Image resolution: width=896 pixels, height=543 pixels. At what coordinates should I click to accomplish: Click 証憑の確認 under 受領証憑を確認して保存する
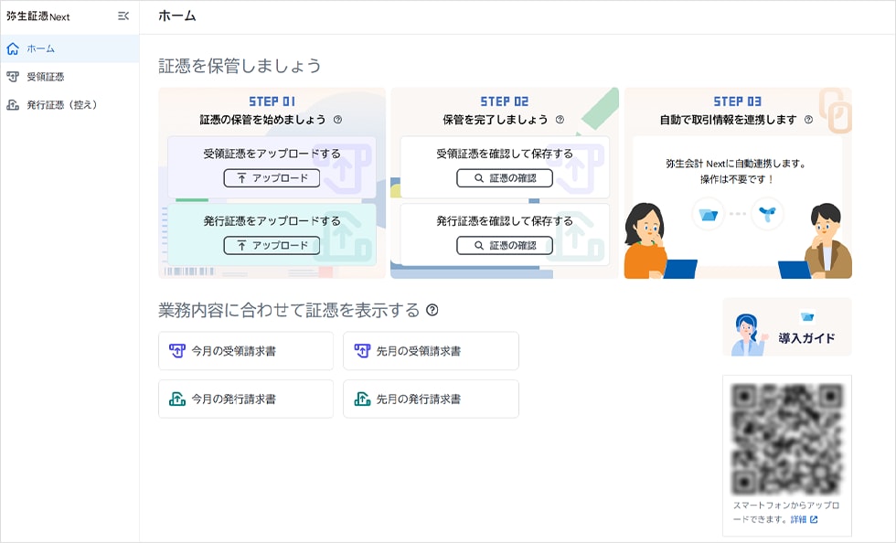pos(504,178)
